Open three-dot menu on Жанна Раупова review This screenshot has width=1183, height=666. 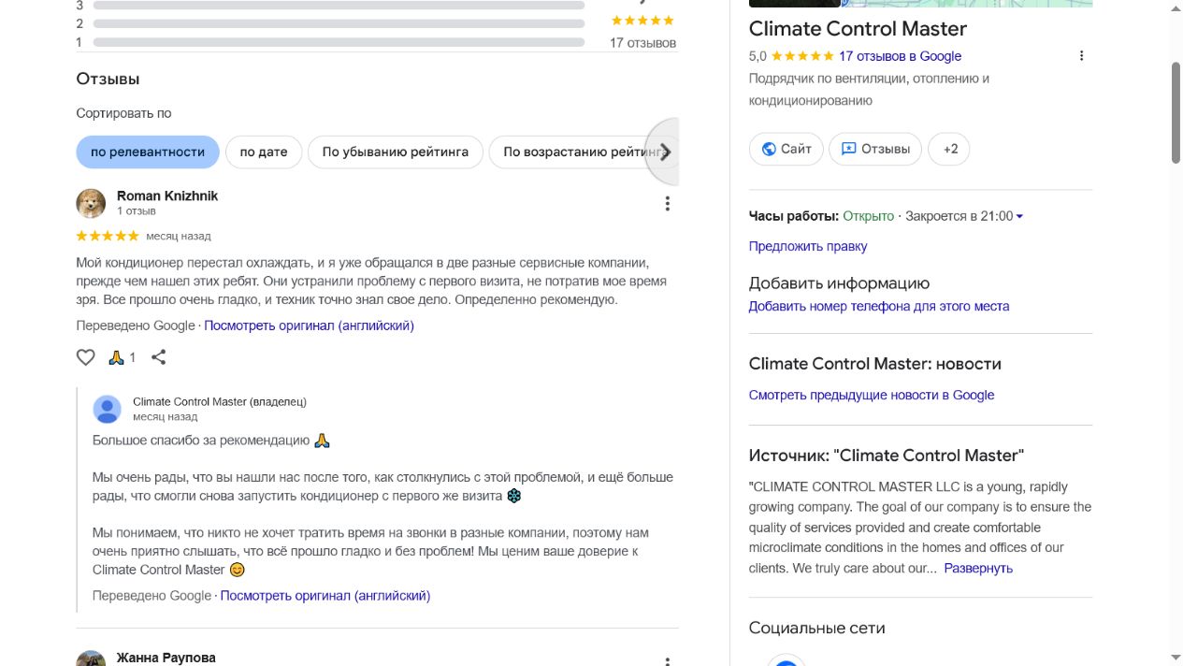click(667, 660)
